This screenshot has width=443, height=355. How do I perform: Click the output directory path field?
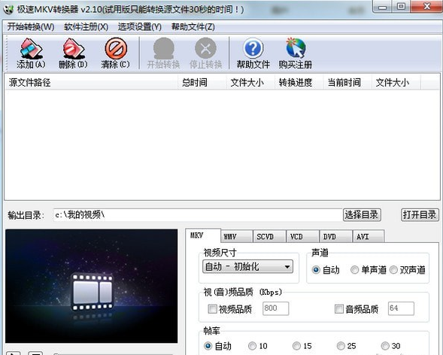tap(198, 215)
